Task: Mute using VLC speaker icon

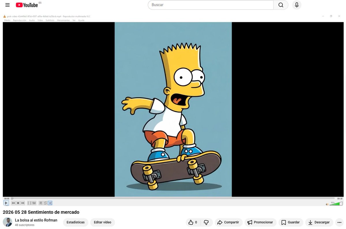Action: point(327,204)
